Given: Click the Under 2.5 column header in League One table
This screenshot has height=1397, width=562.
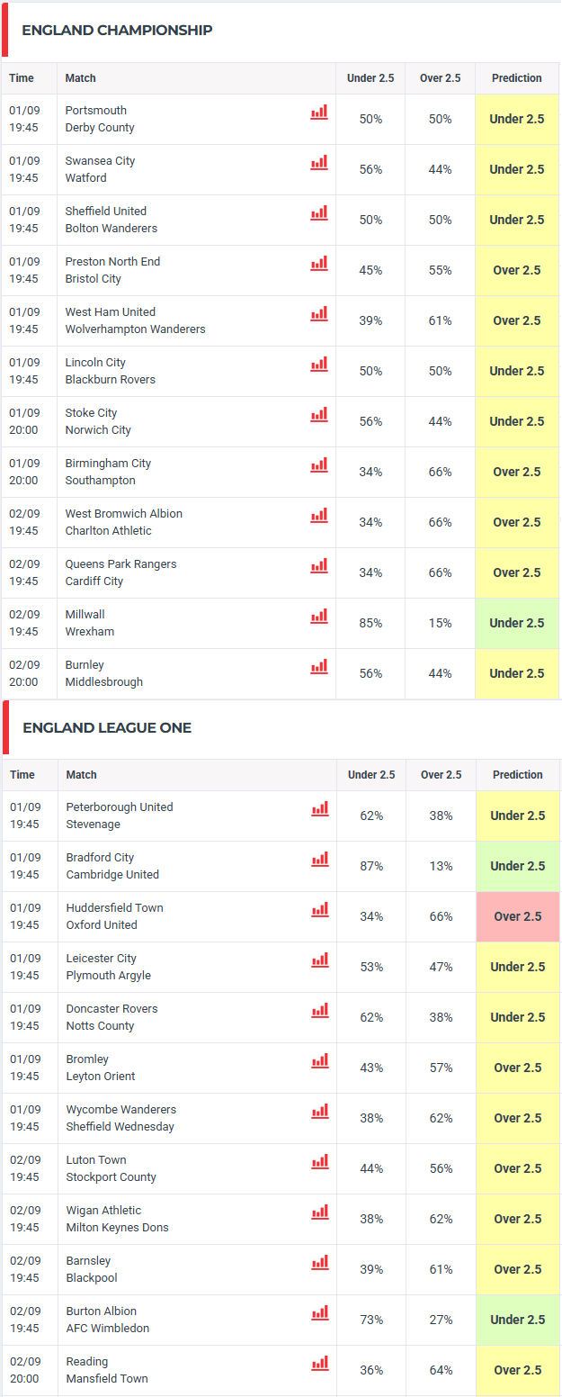Looking at the screenshot, I should tap(371, 775).
